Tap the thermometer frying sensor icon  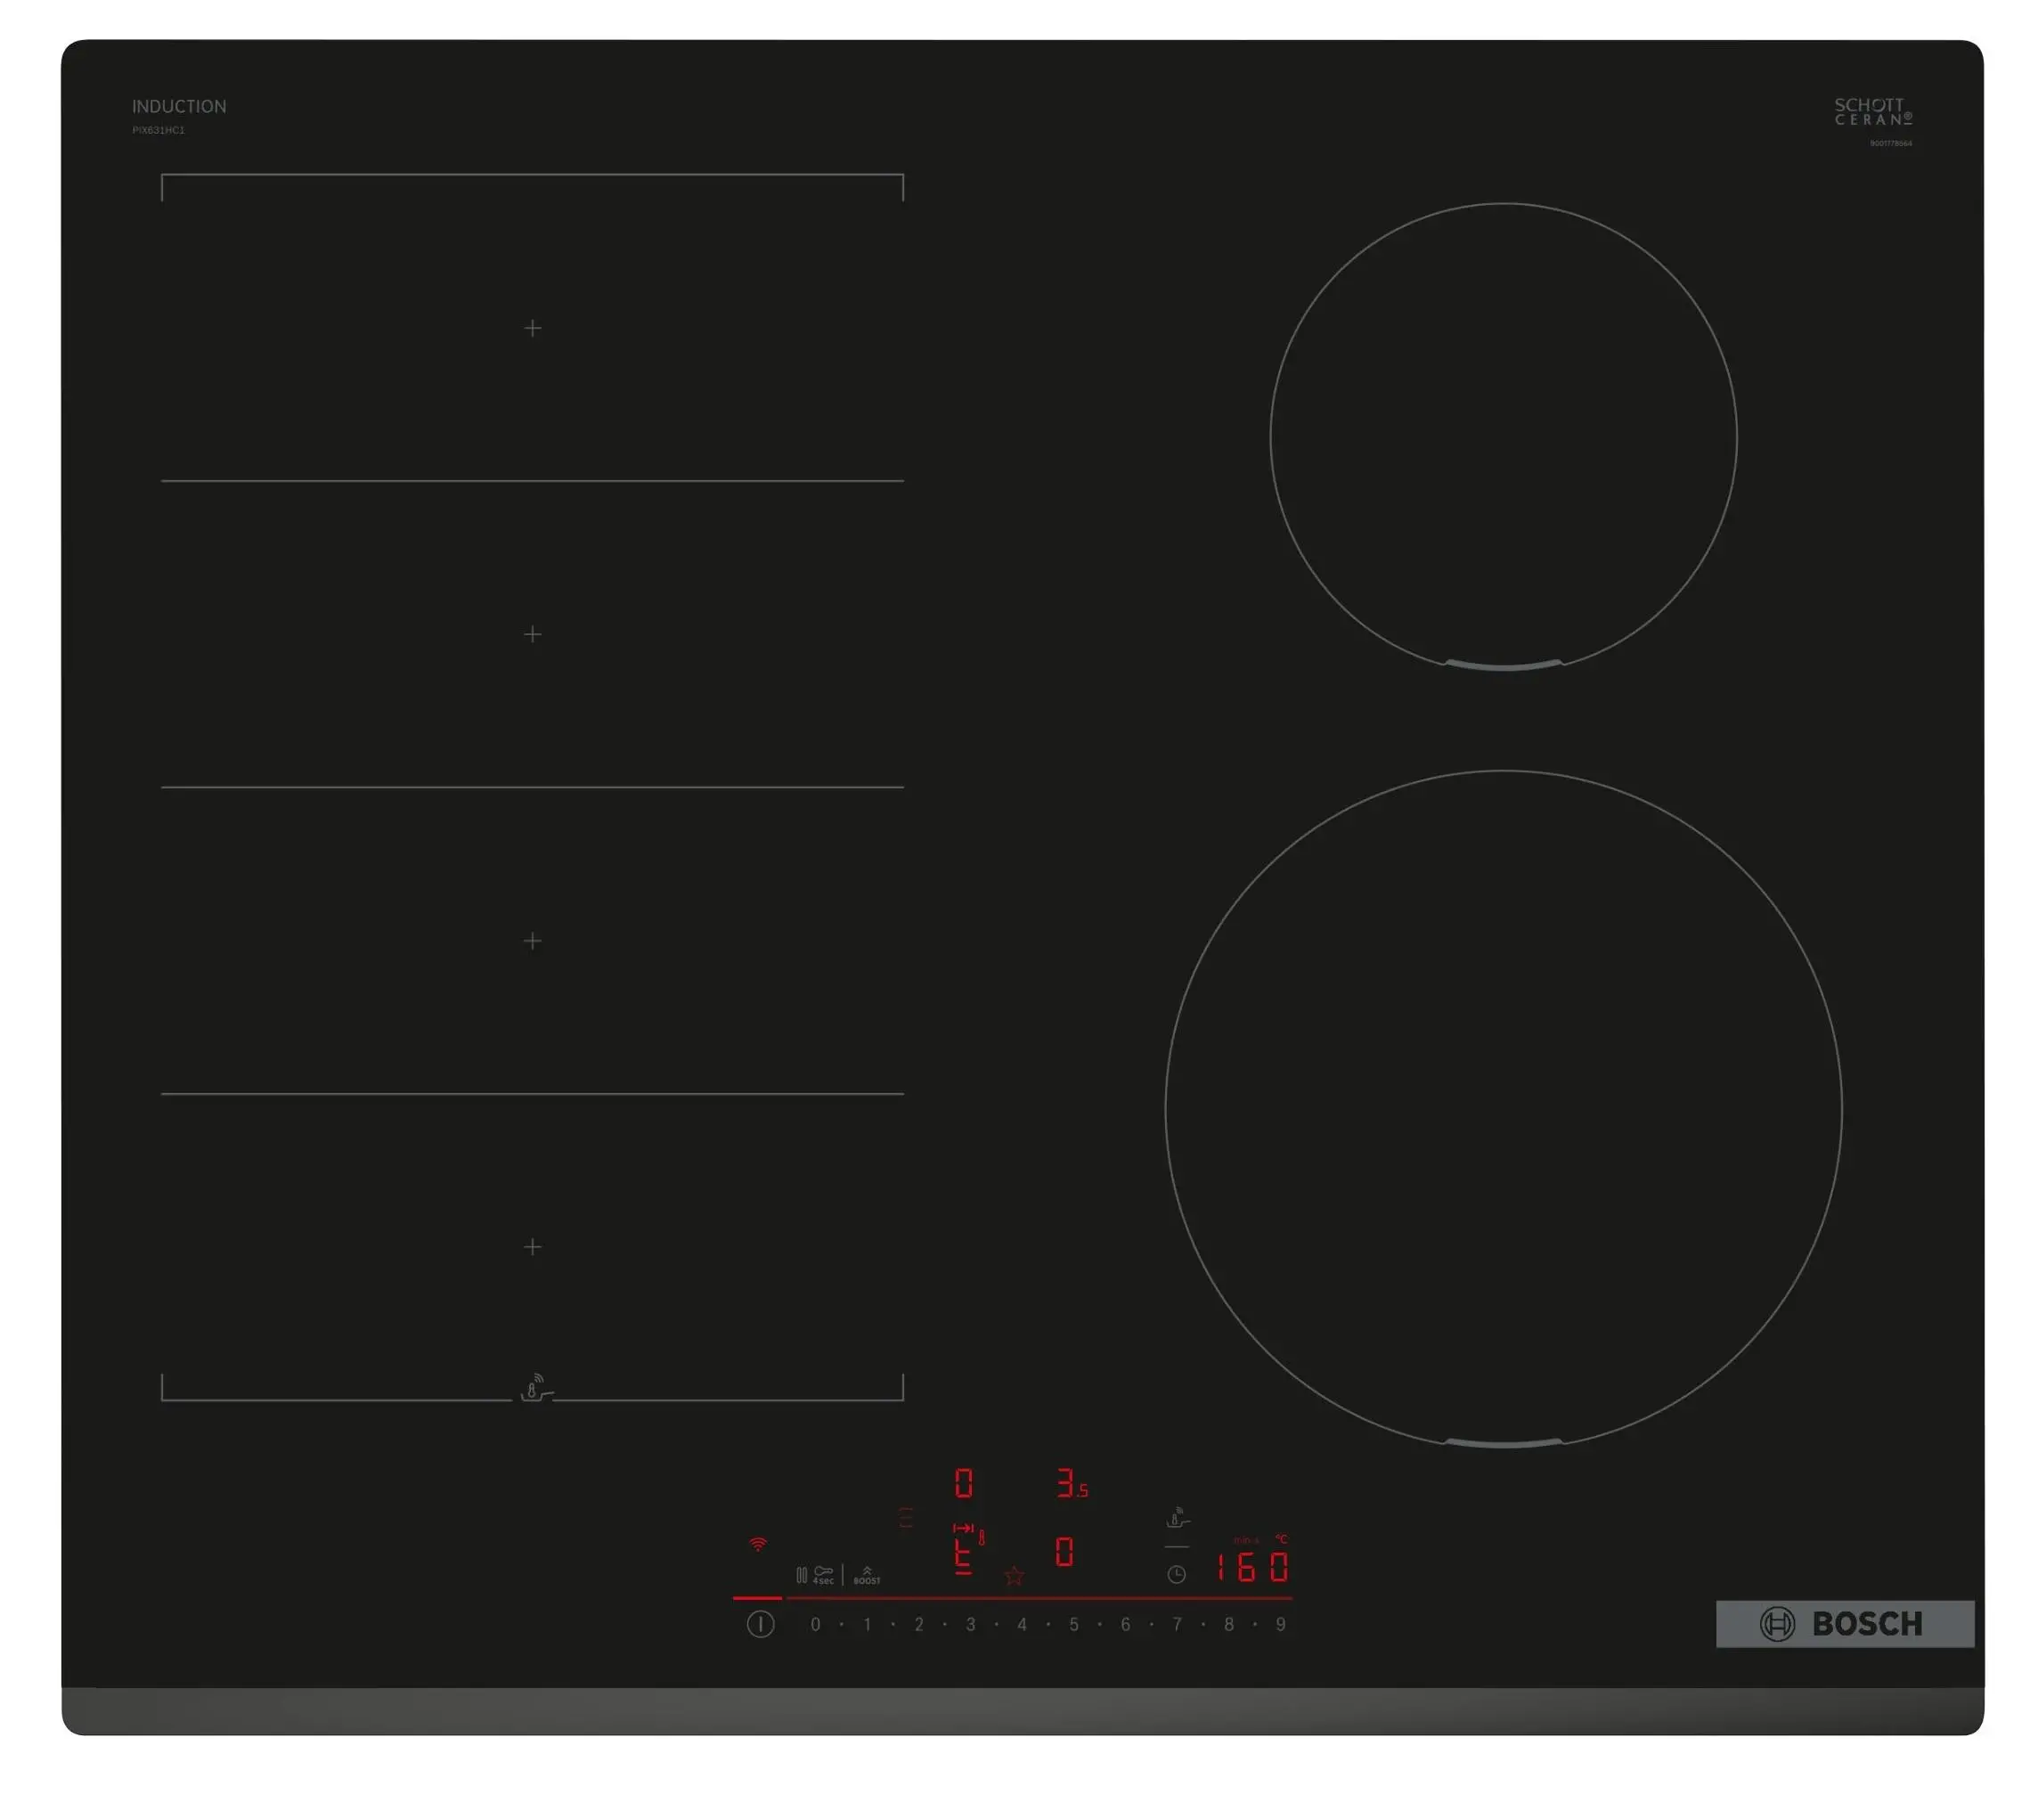click(981, 1538)
